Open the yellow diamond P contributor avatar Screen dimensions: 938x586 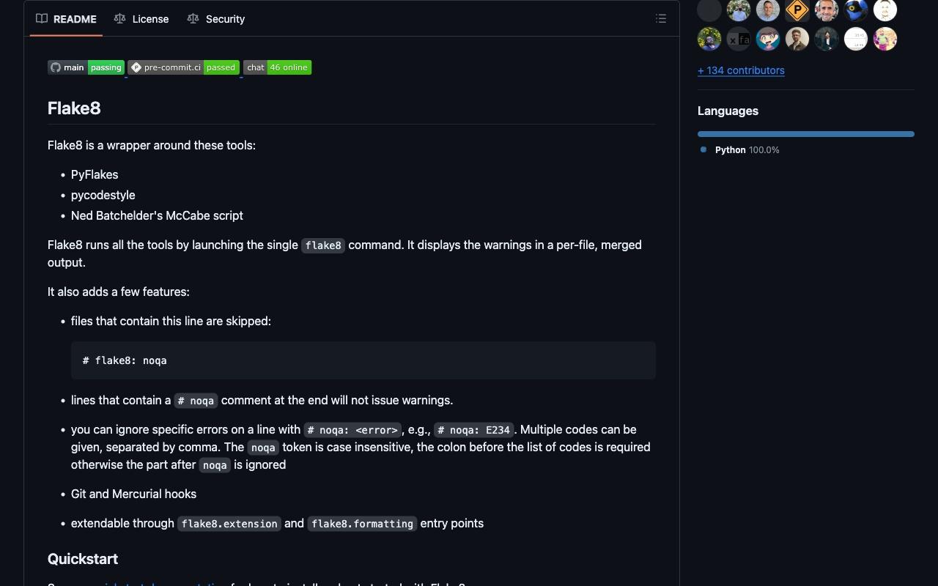click(x=797, y=10)
